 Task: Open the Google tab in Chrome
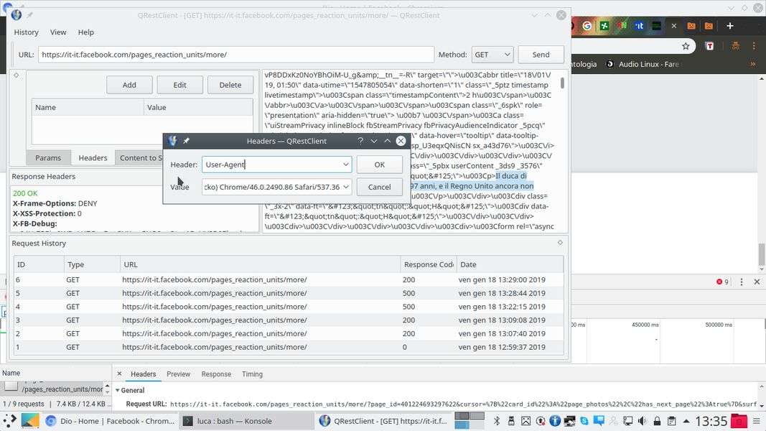click(x=587, y=25)
